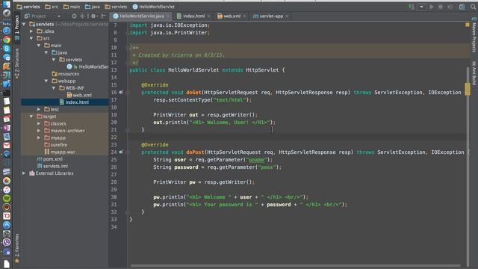Expand External Libraries node
Screen dimensions: 478x269
click(x=24, y=173)
